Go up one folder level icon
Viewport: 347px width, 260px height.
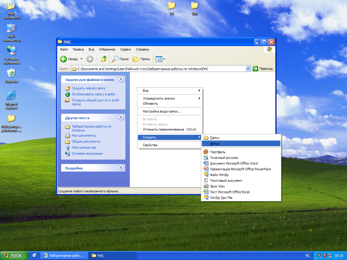pyautogui.click(x=104, y=59)
